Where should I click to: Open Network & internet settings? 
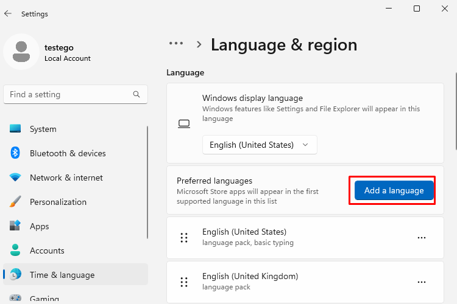point(76,178)
